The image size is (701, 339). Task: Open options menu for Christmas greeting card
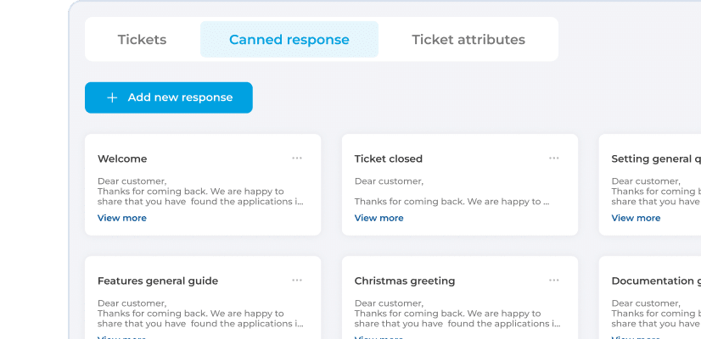(554, 280)
